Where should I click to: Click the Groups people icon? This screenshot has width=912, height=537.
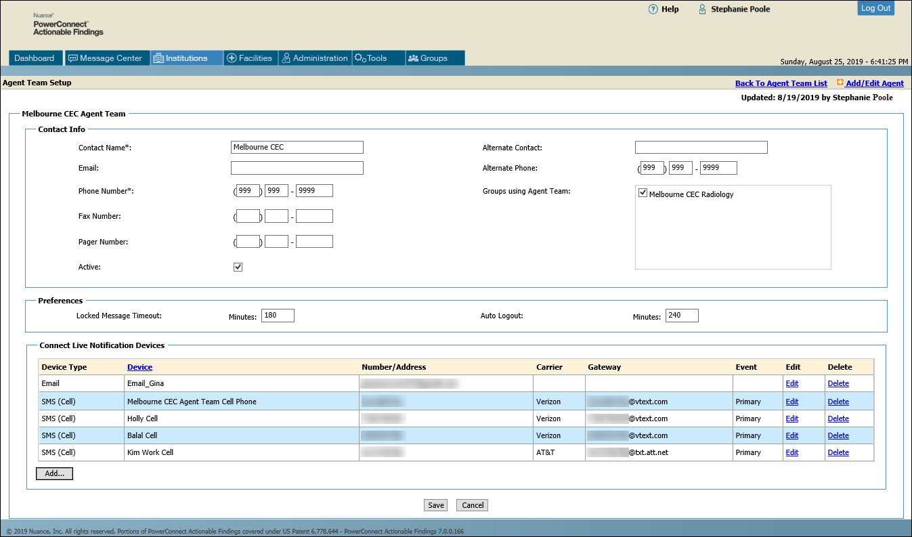pos(413,58)
